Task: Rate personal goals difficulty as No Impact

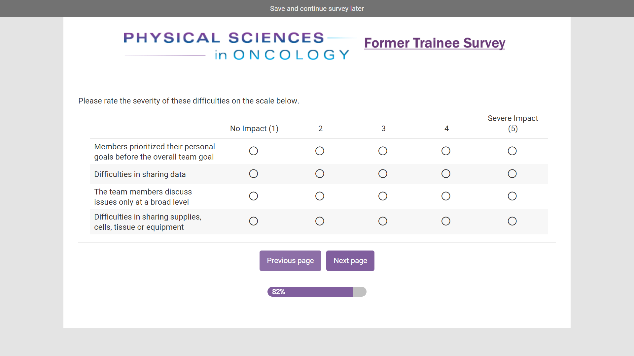Action: pyautogui.click(x=253, y=151)
